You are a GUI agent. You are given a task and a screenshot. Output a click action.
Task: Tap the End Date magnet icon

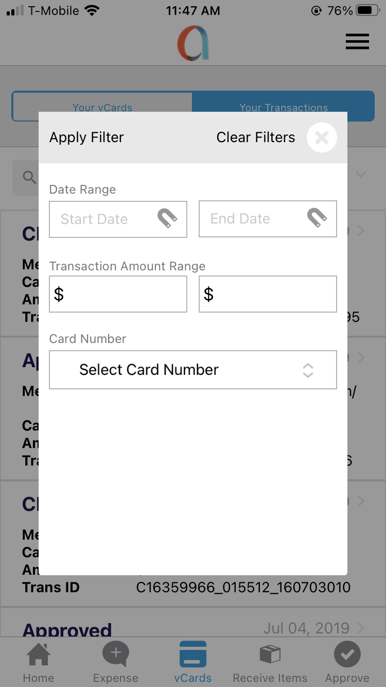tap(317, 219)
